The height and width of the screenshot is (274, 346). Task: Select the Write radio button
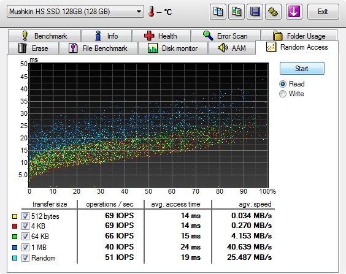click(x=283, y=94)
